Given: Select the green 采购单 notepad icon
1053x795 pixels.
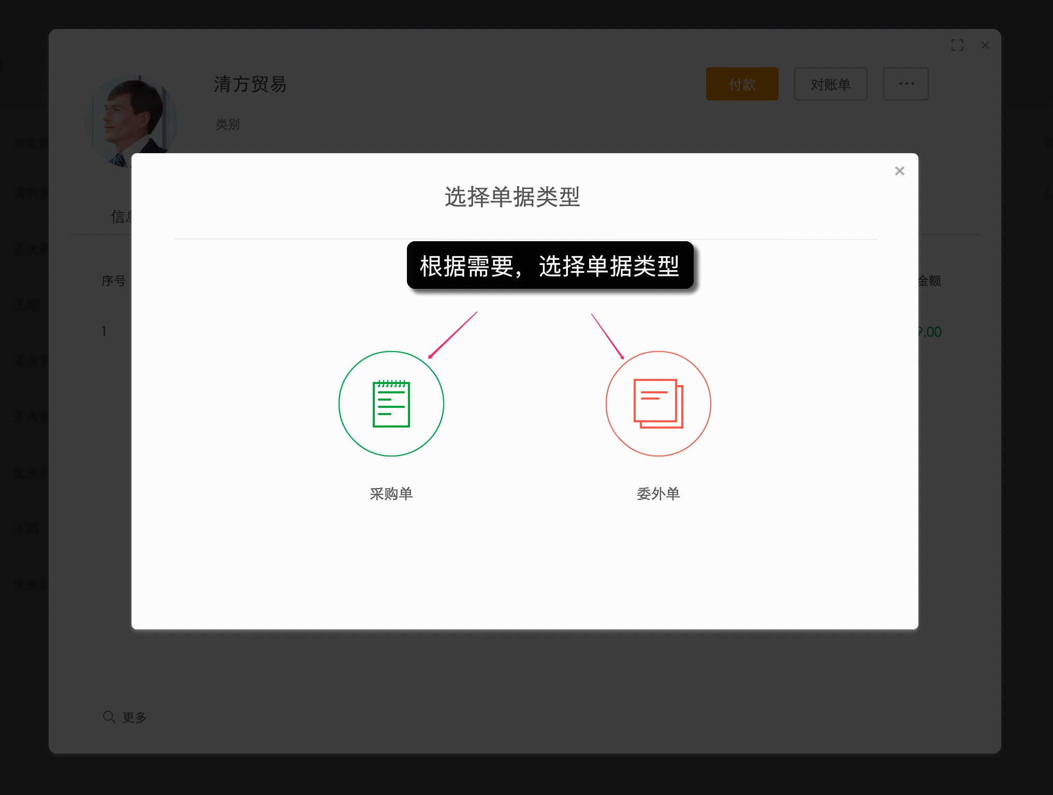Looking at the screenshot, I should [391, 404].
